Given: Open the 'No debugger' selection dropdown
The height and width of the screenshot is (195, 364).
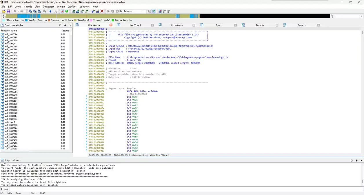Looking at the screenshot, I should pos(144,11).
